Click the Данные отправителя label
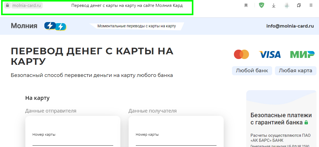 pyautogui.click(x=51, y=111)
